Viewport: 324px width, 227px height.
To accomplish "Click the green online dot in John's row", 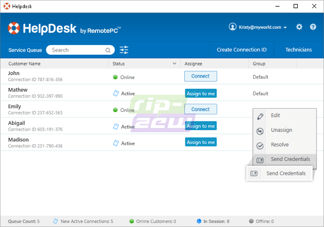I will tap(115, 77).
